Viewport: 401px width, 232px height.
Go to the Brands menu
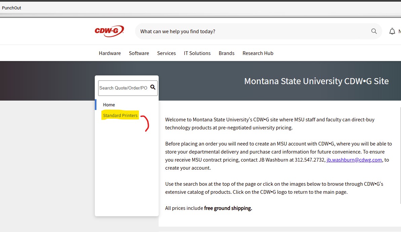226,53
